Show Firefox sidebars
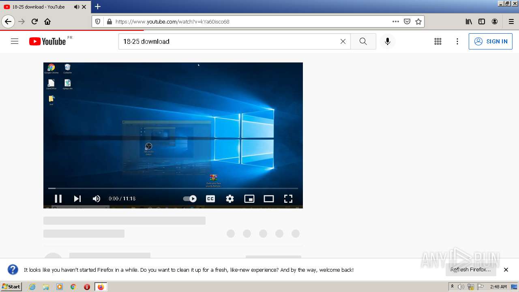Image resolution: width=519 pixels, height=292 pixels. pos(482,21)
